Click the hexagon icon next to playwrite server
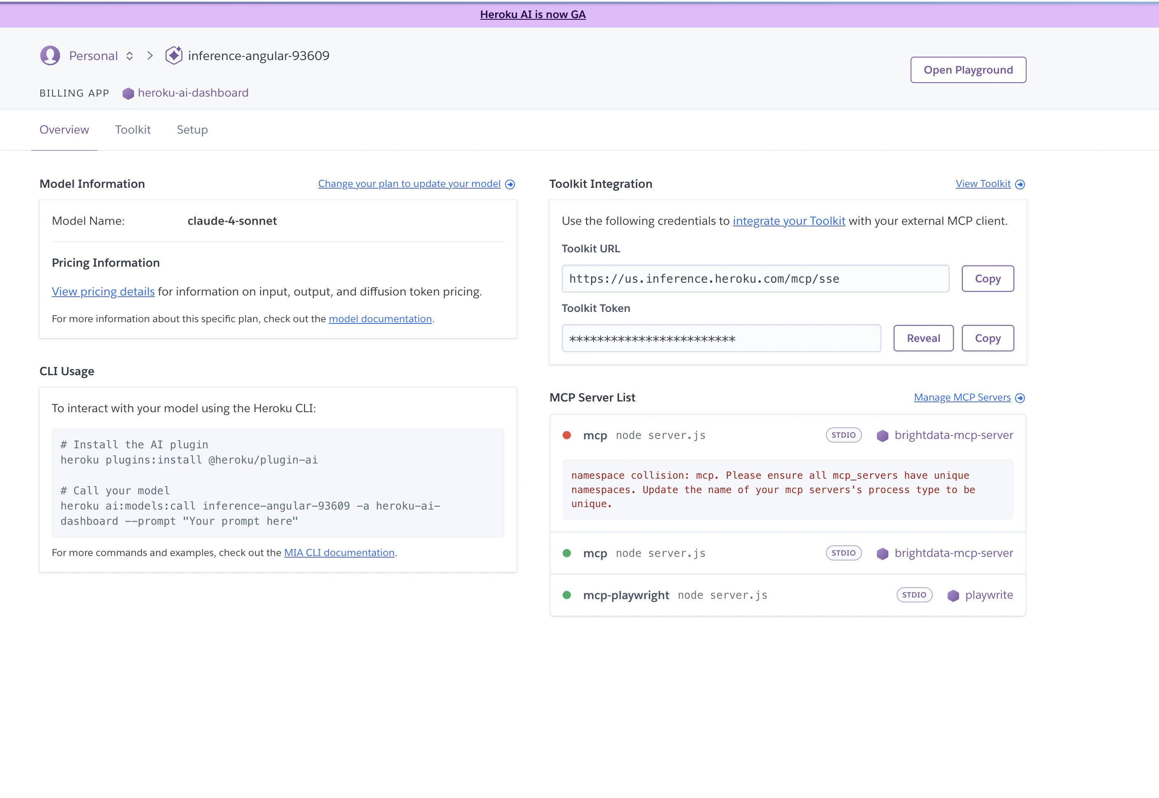This screenshot has width=1159, height=798. coord(952,595)
